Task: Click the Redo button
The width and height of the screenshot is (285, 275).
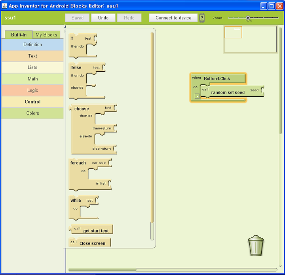Action: click(x=129, y=18)
